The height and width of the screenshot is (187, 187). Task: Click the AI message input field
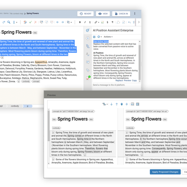[x=117, y=87]
